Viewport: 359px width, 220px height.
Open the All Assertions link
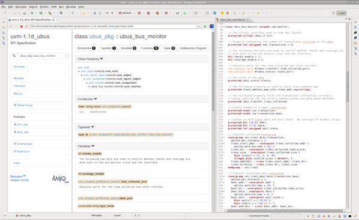click(22, 151)
